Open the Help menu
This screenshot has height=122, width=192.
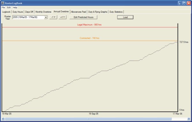(15, 8)
